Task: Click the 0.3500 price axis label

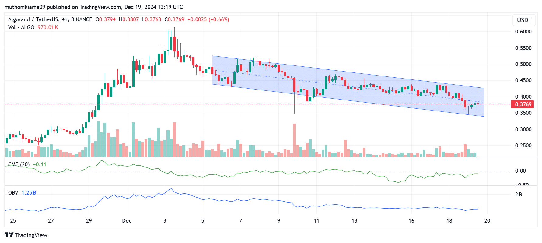Action: click(x=523, y=113)
